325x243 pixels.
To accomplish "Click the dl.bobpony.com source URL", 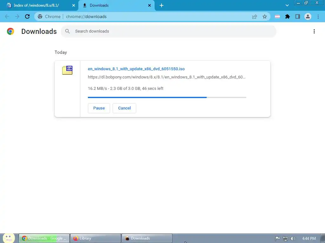I will point(167,77).
